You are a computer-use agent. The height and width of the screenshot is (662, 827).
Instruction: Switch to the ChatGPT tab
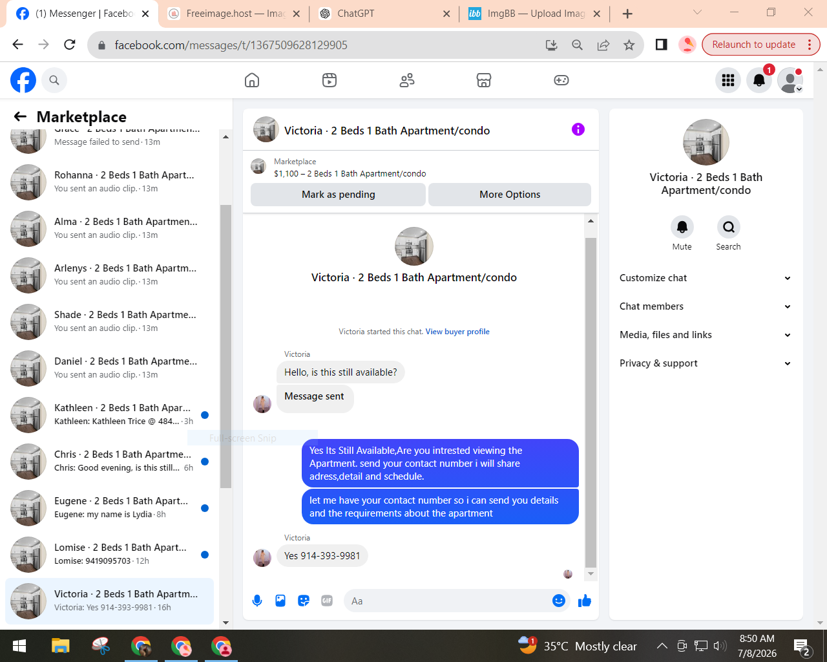pos(384,14)
